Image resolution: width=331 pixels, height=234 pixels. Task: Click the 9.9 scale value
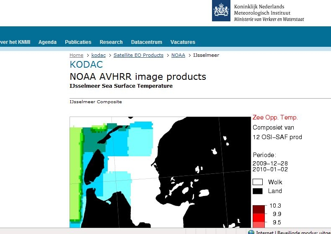click(277, 214)
